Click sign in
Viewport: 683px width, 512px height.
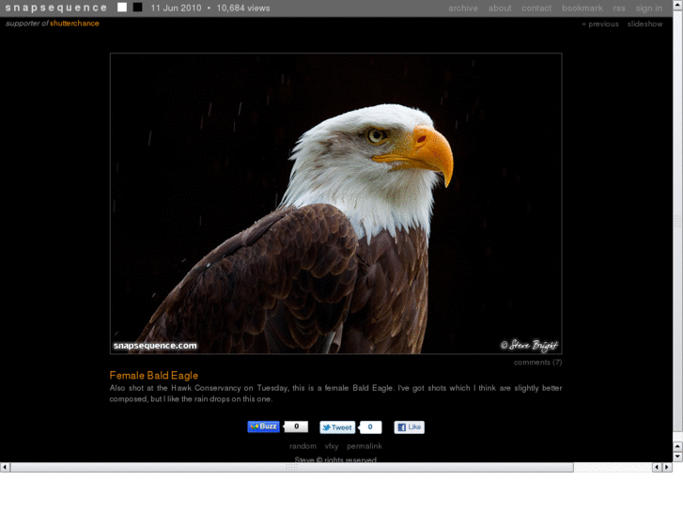click(648, 8)
